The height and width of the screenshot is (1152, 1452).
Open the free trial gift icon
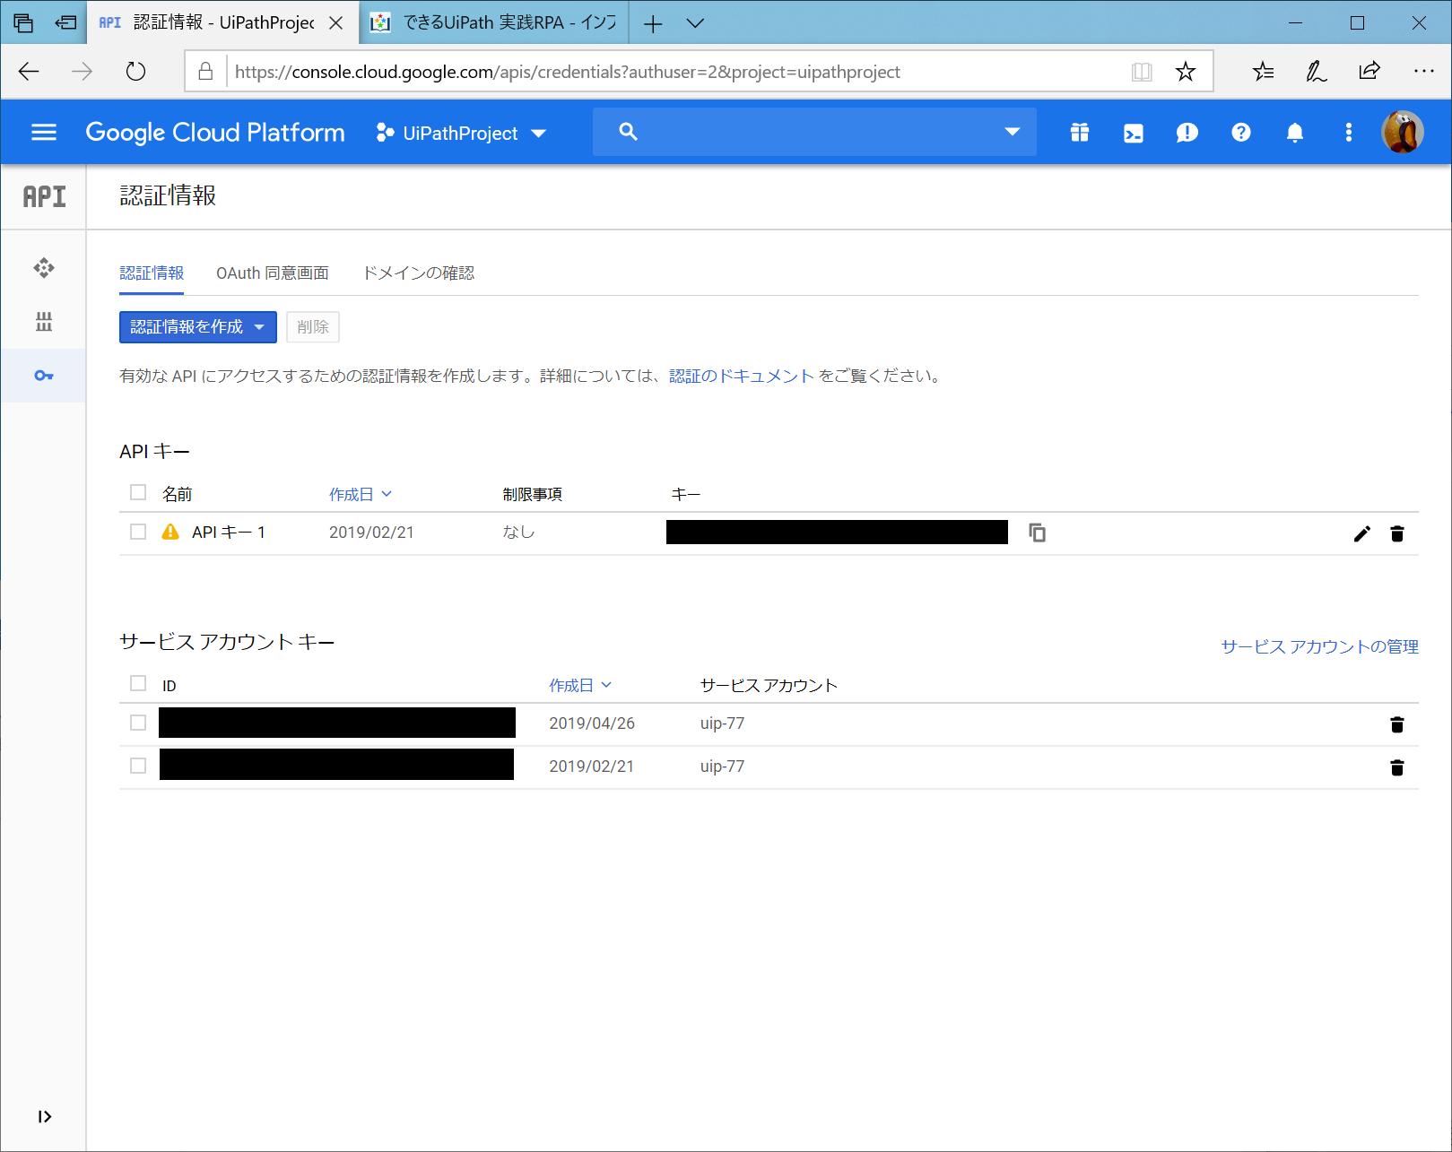pos(1079,132)
